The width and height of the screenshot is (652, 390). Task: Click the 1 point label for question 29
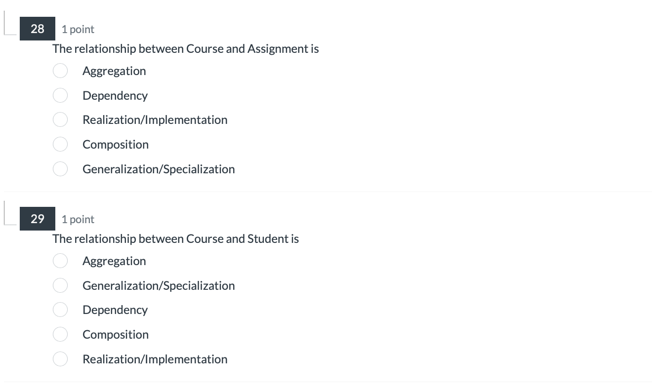coord(78,219)
